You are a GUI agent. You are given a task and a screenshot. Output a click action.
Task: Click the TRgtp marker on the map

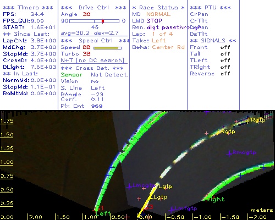click(256, 120)
